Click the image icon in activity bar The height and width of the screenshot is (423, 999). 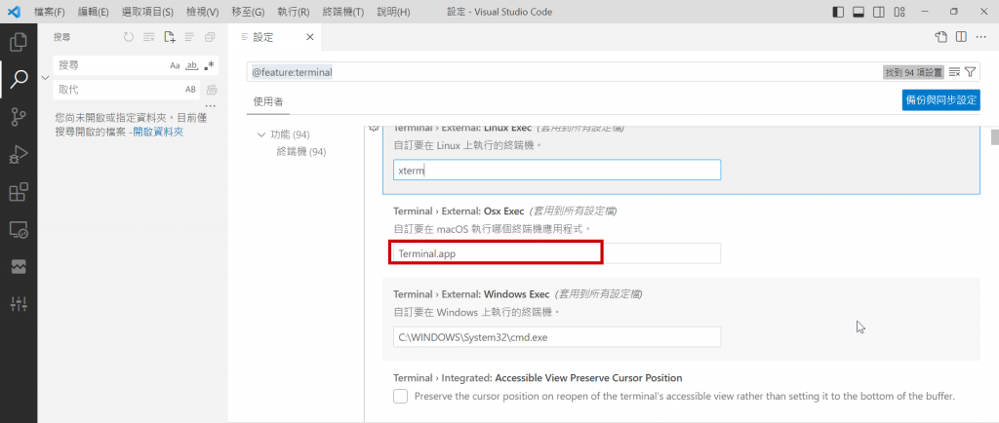19,266
